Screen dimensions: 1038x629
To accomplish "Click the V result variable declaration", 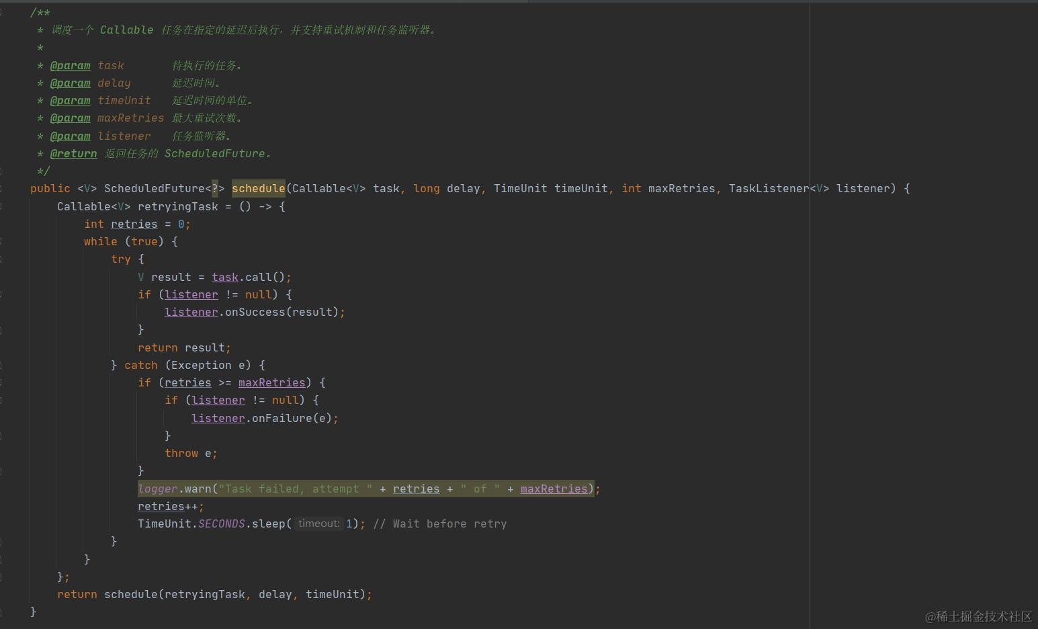I will [165, 278].
